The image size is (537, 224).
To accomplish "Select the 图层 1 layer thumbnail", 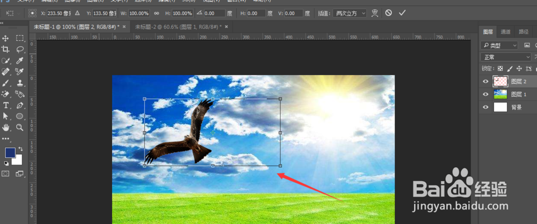I will click(x=500, y=94).
